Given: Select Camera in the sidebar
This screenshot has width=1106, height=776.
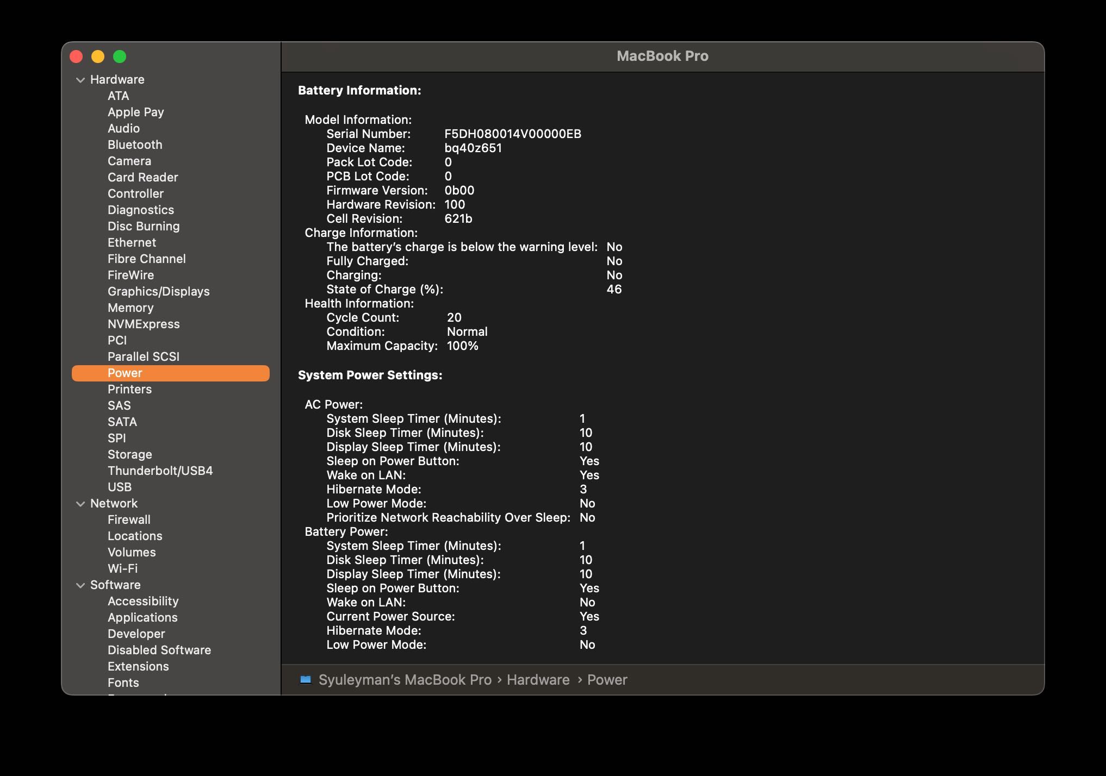Looking at the screenshot, I should pyautogui.click(x=129, y=161).
